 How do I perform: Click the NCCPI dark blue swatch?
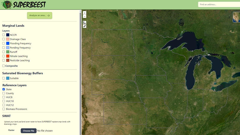pos(8,35)
